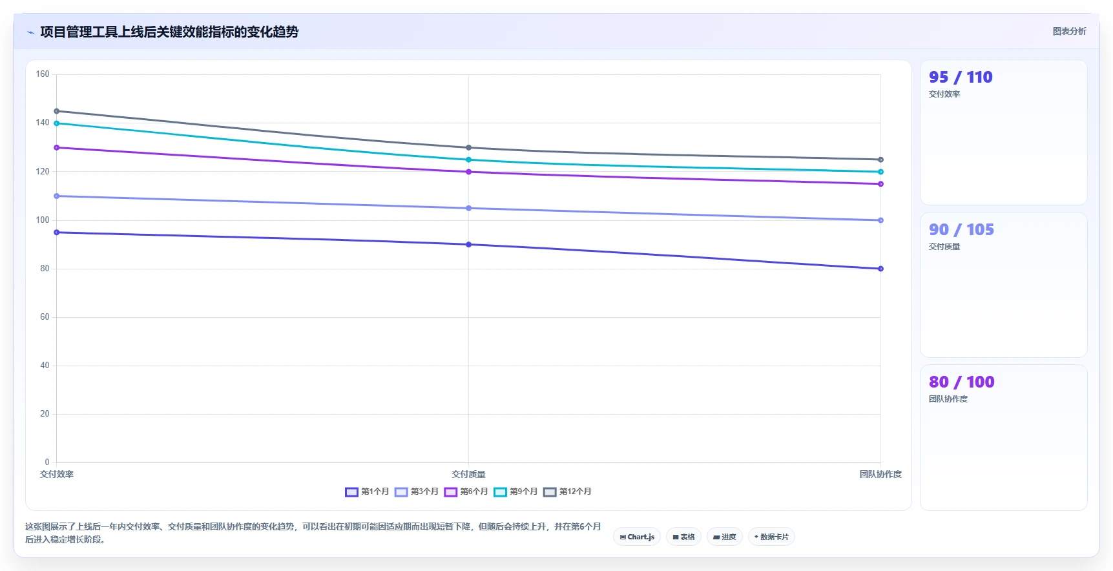Click the 第9个月 legend color box
Screen dimensions: 1113x571
pos(500,492)
